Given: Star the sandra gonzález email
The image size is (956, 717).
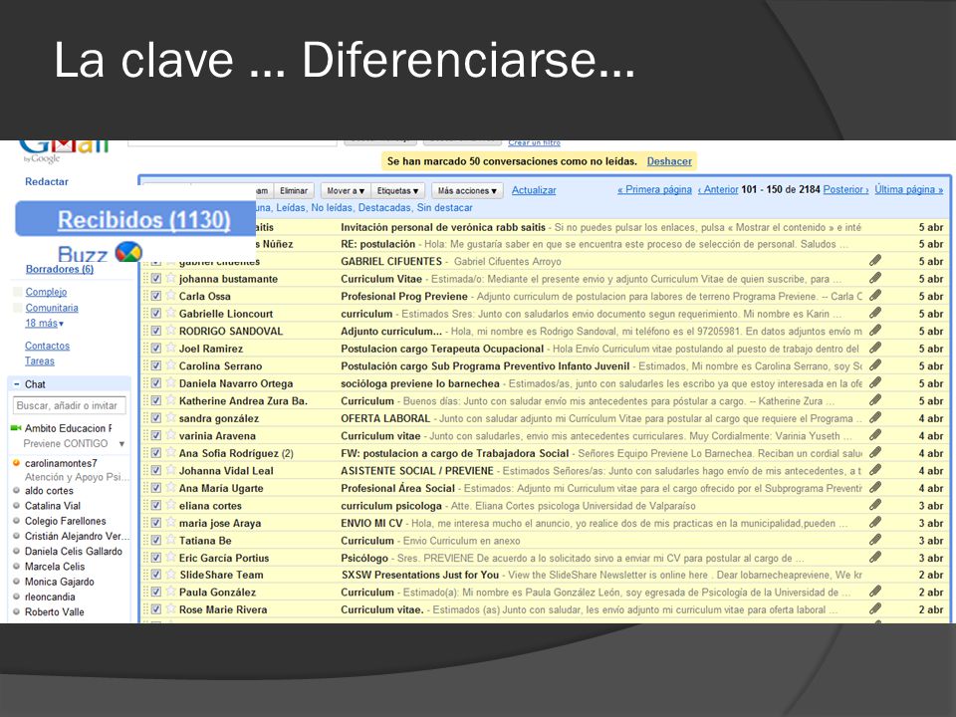Looking at the screenshot, I should point(170,417).
